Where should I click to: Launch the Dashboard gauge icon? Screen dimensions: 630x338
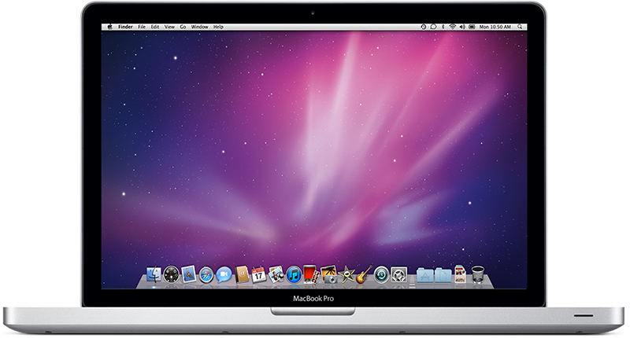(171, 274)
